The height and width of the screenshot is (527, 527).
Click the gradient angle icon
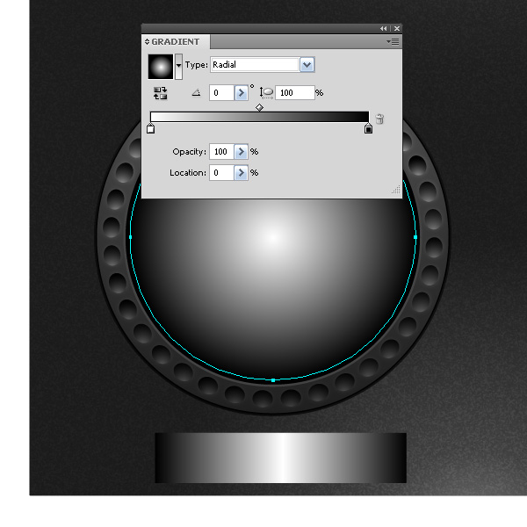pos(196,92)
